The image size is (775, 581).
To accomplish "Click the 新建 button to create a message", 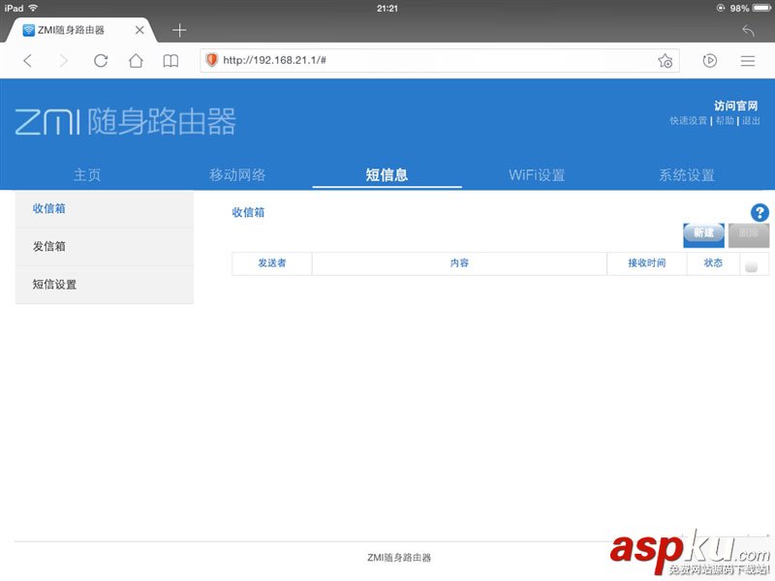I will 703,234.
